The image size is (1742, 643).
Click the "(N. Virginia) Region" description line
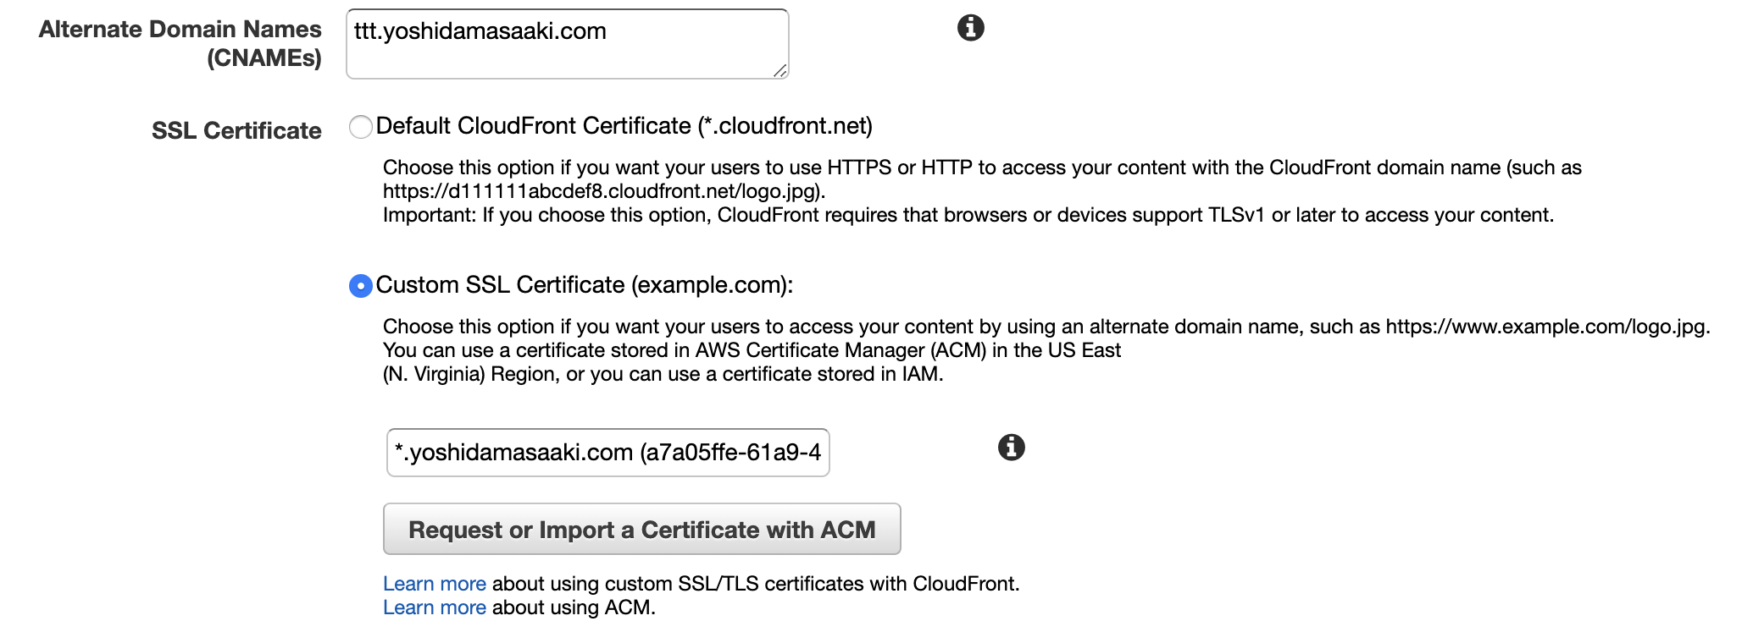point(663,374)
